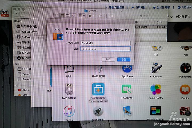Open the iTunes app icon

click(x=69, y=111)
